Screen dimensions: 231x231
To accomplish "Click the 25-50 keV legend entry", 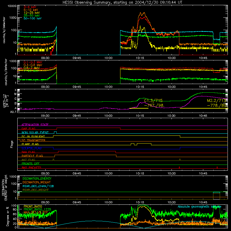I will [32, 16].
